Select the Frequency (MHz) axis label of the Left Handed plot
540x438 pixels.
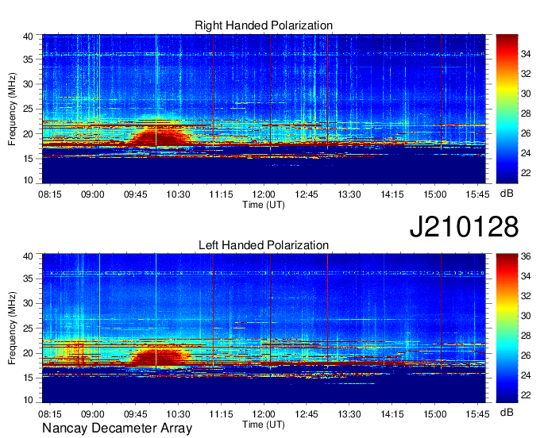[12, 328]
